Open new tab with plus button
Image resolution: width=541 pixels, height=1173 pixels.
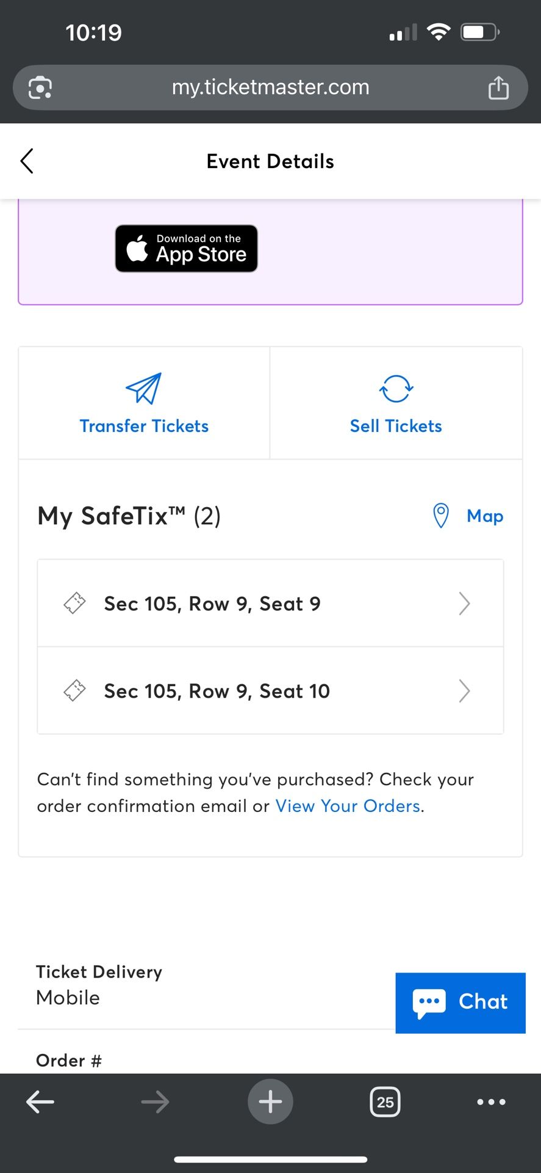pyautogui.click(x=270, y=1102)
